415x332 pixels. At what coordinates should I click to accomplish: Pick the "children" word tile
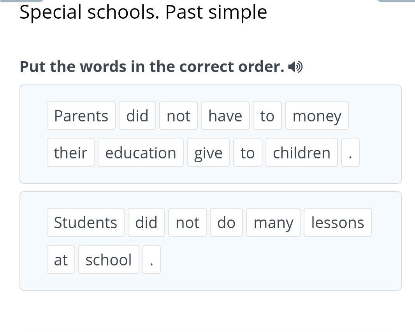(x=301, y=153)
